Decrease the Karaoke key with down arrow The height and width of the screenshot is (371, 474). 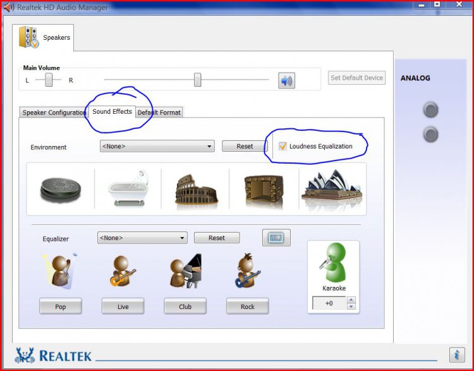pos(351,307)
